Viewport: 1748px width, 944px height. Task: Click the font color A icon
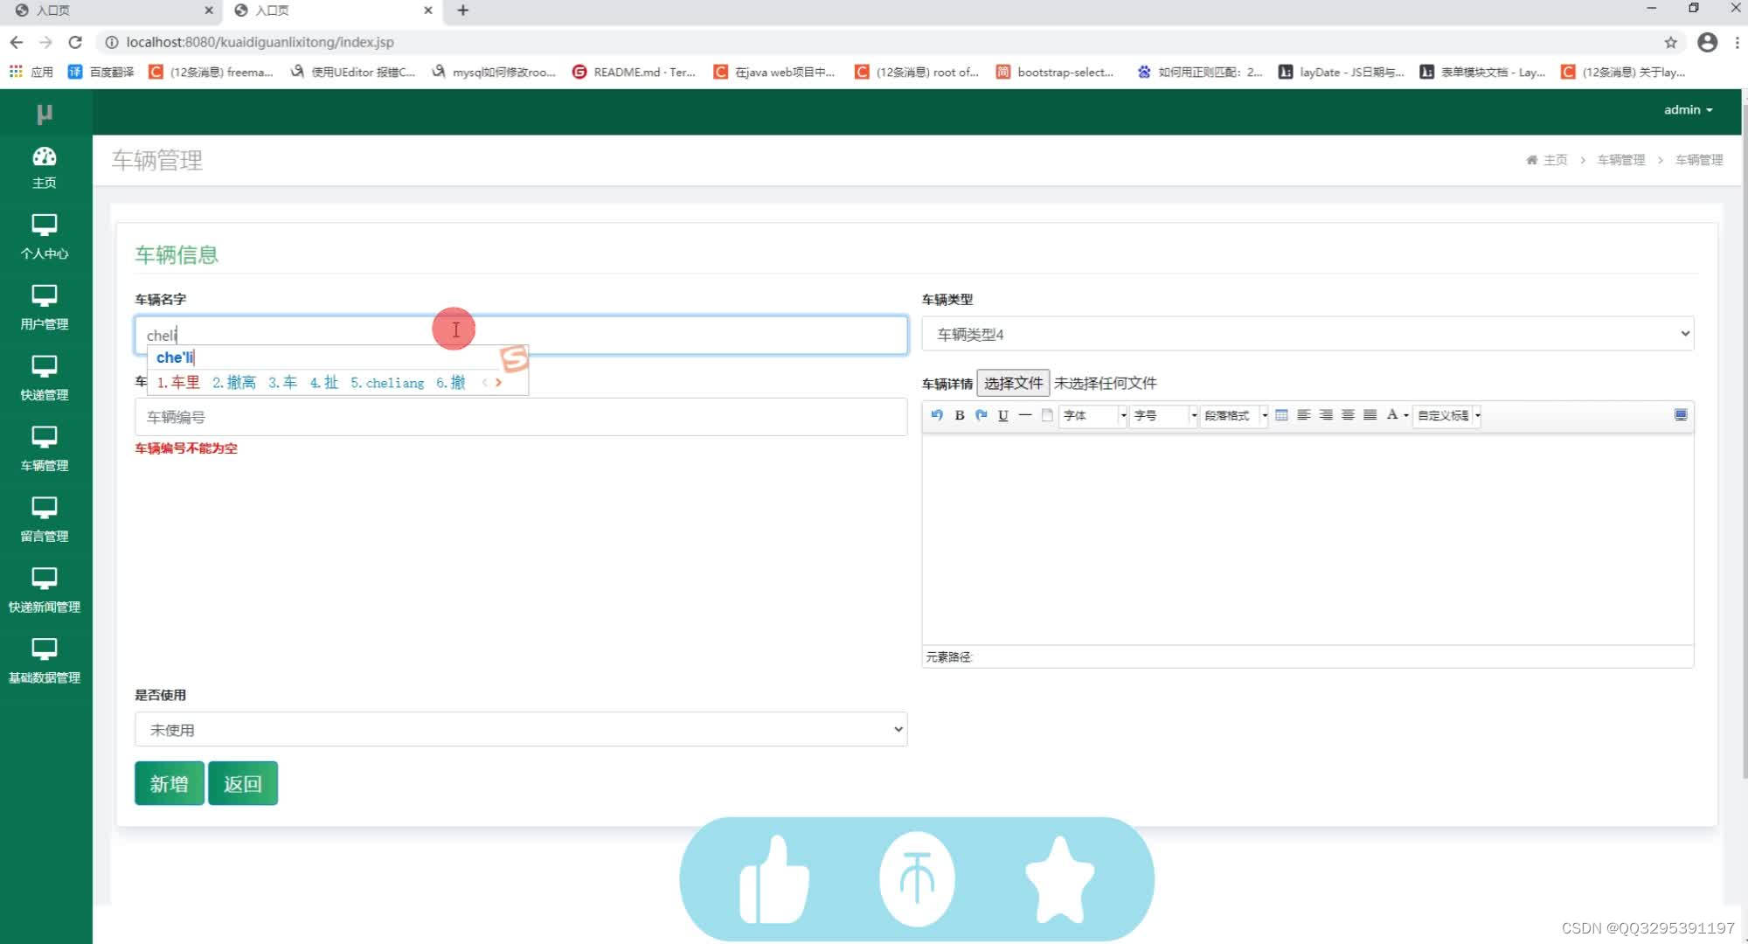click(x=1391, y=415)
